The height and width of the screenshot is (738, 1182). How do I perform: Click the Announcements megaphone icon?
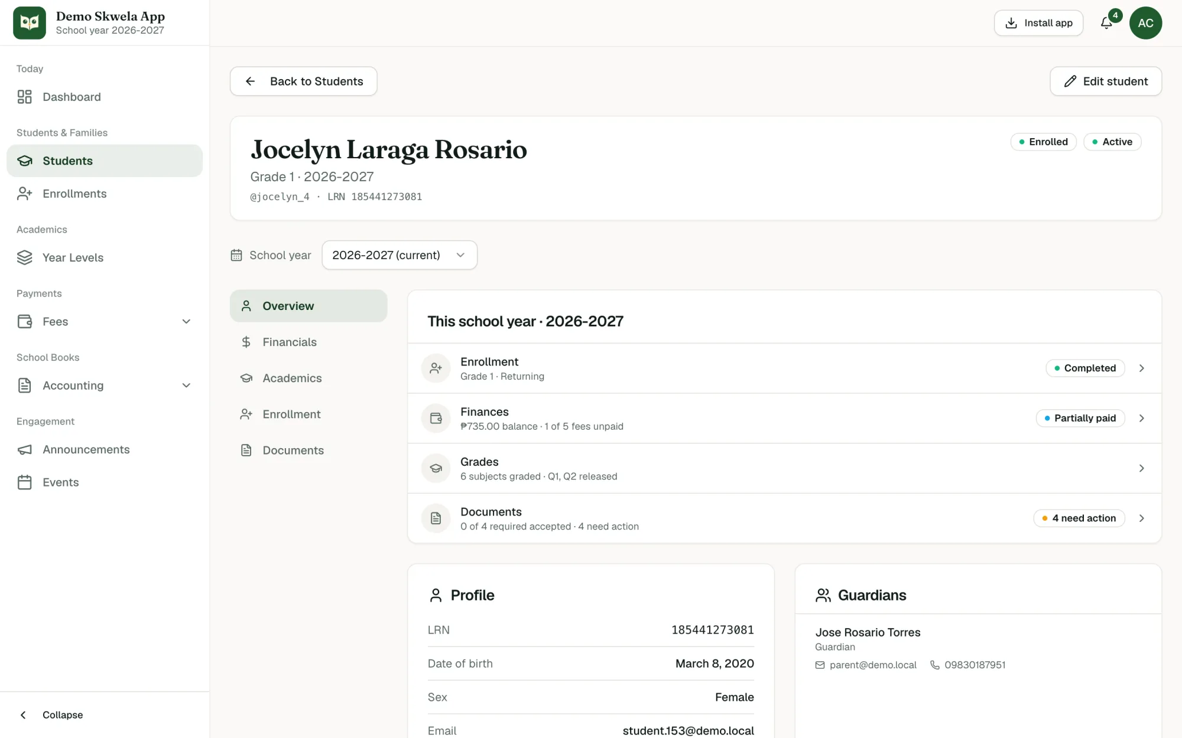click(24, 450)
